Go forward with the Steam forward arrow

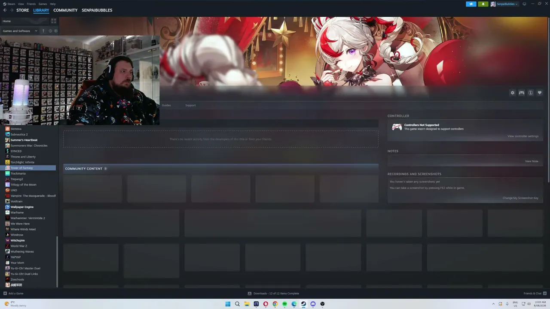pyautogui.click(x=11, y=10)
